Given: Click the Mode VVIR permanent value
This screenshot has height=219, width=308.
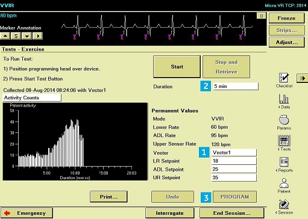Looking at the screenshot, I should [218, 119].
